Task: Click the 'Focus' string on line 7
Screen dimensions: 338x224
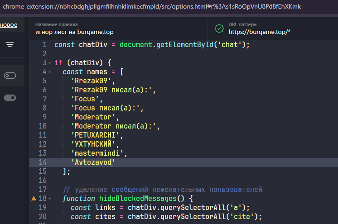Action: (x=85, y=99)
